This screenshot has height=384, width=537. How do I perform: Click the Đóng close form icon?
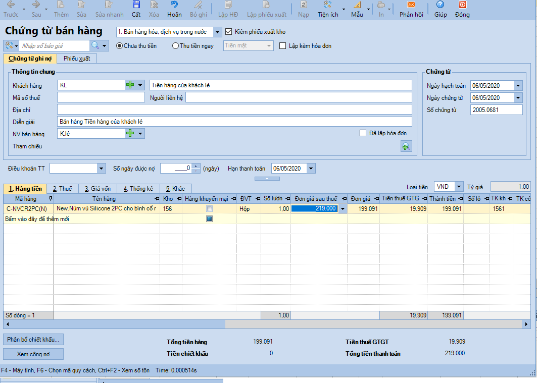[x=462, y=5]
